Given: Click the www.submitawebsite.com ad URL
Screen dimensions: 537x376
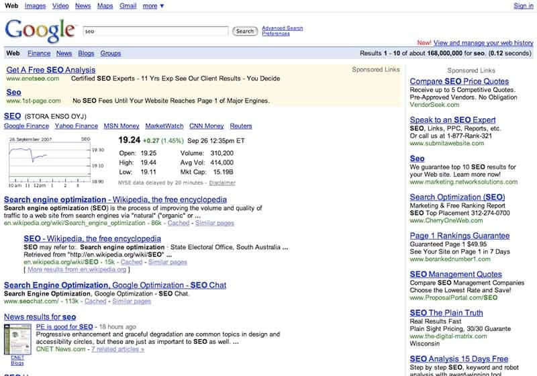Looking at the screenshot, I should 447,143.
